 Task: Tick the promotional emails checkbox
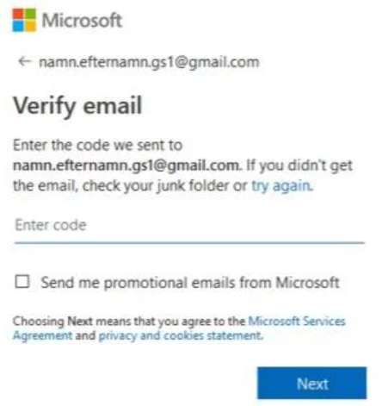coord(22,281)
